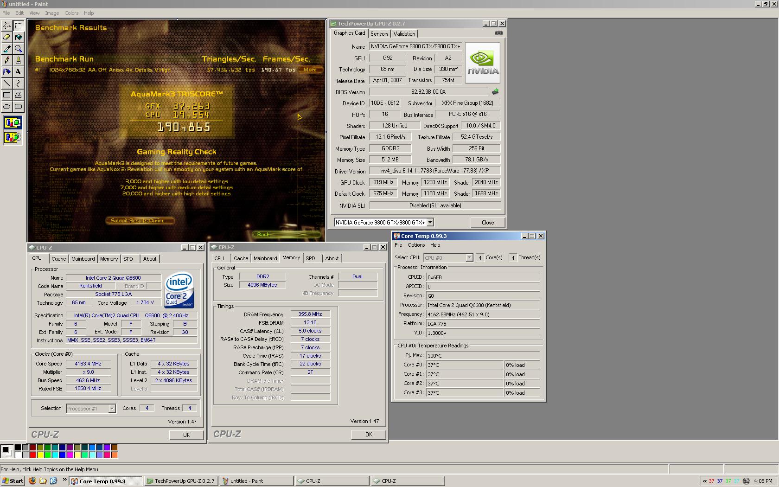Click the Core Voltage value 1.704 V
Image resolution: width=779 pixels, height=487 pixels.
[x=145, y=302]
